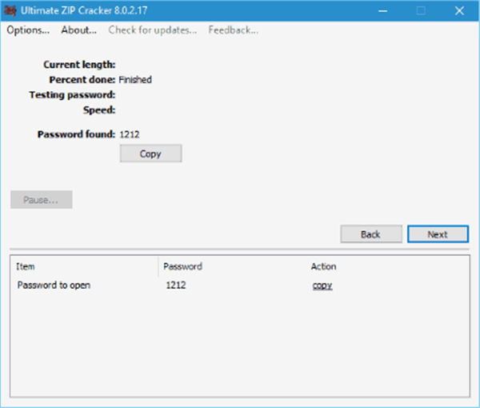Click the Next button

[437, 234]
